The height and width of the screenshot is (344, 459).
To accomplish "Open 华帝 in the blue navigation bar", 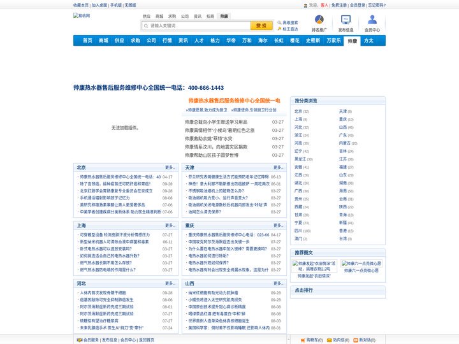I will [x=231, y=41].
